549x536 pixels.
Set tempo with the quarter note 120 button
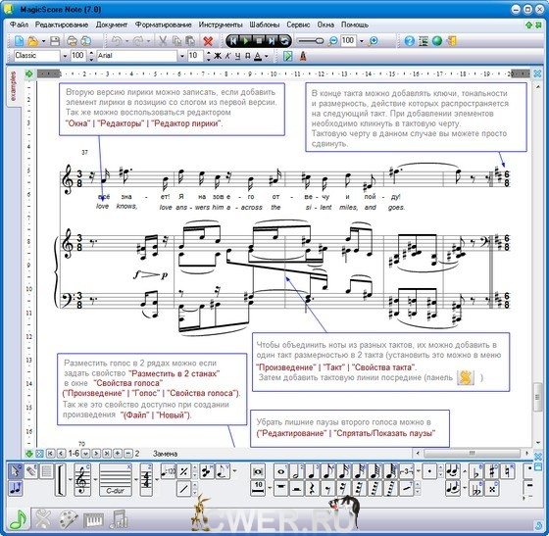point(168,472)
